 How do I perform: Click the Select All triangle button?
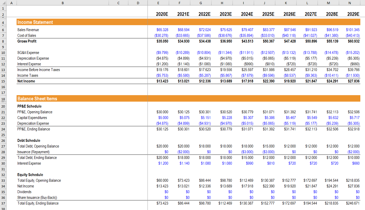click(x=3, y=3)
